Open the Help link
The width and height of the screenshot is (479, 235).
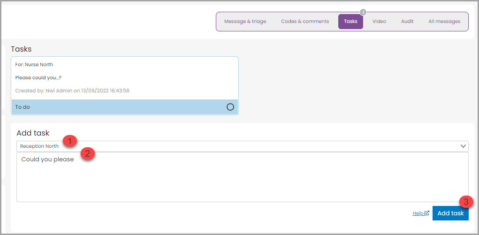click(418, 213)
